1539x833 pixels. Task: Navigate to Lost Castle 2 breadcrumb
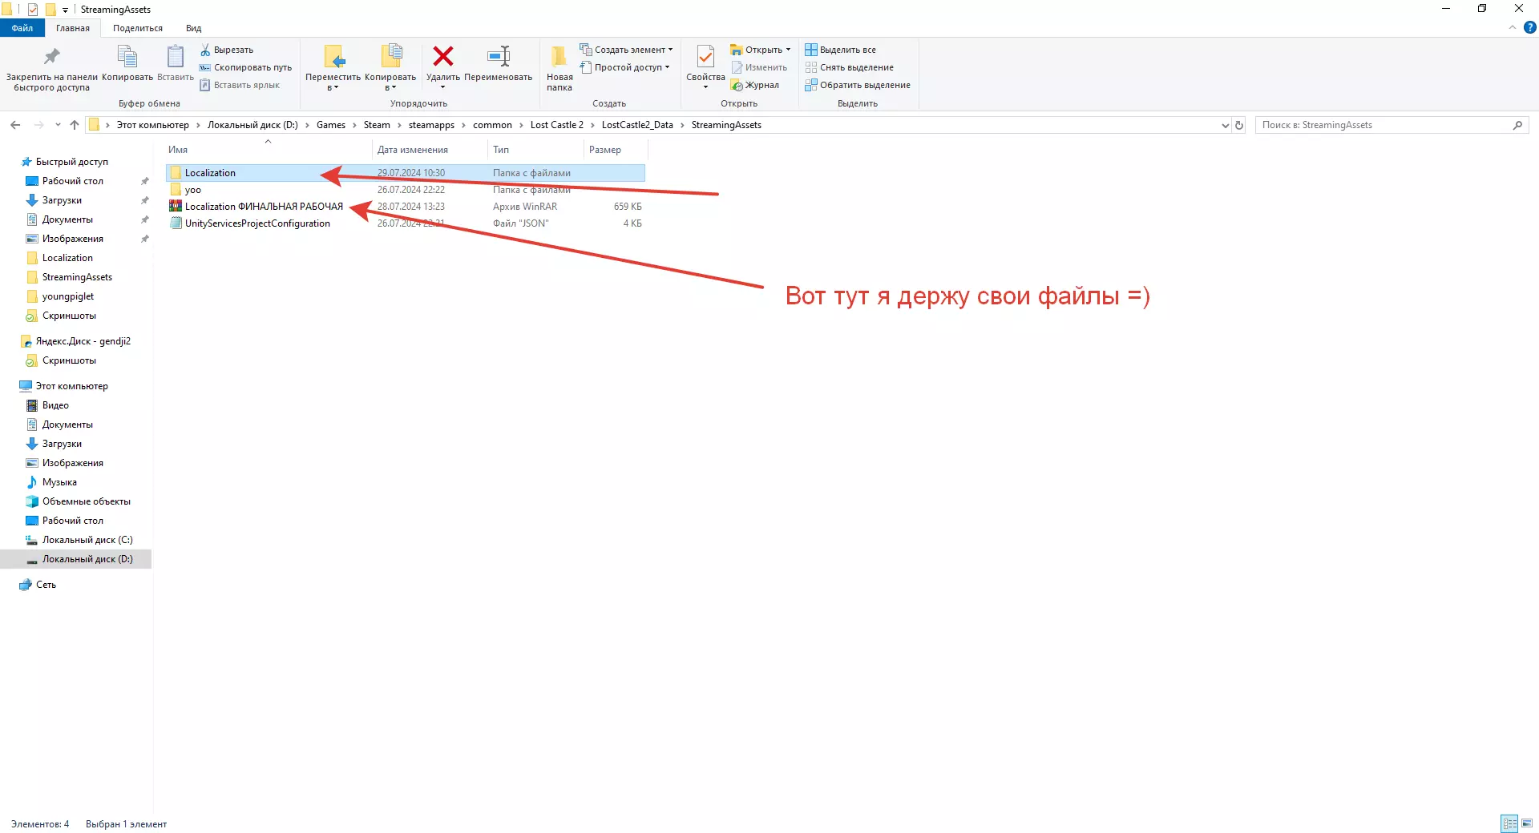pos(557,125)
